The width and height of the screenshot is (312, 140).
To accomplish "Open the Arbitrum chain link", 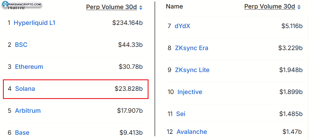I will click(28, 111).
